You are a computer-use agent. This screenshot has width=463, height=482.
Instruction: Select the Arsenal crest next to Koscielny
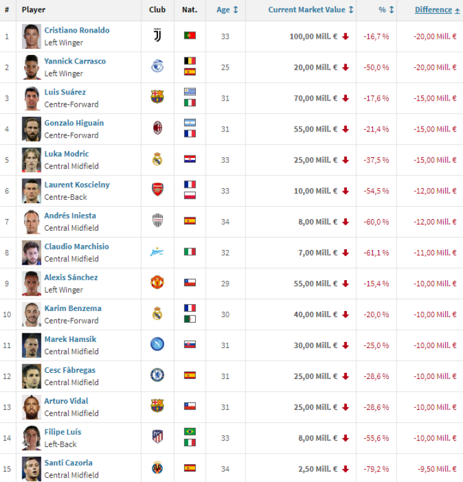157,189
